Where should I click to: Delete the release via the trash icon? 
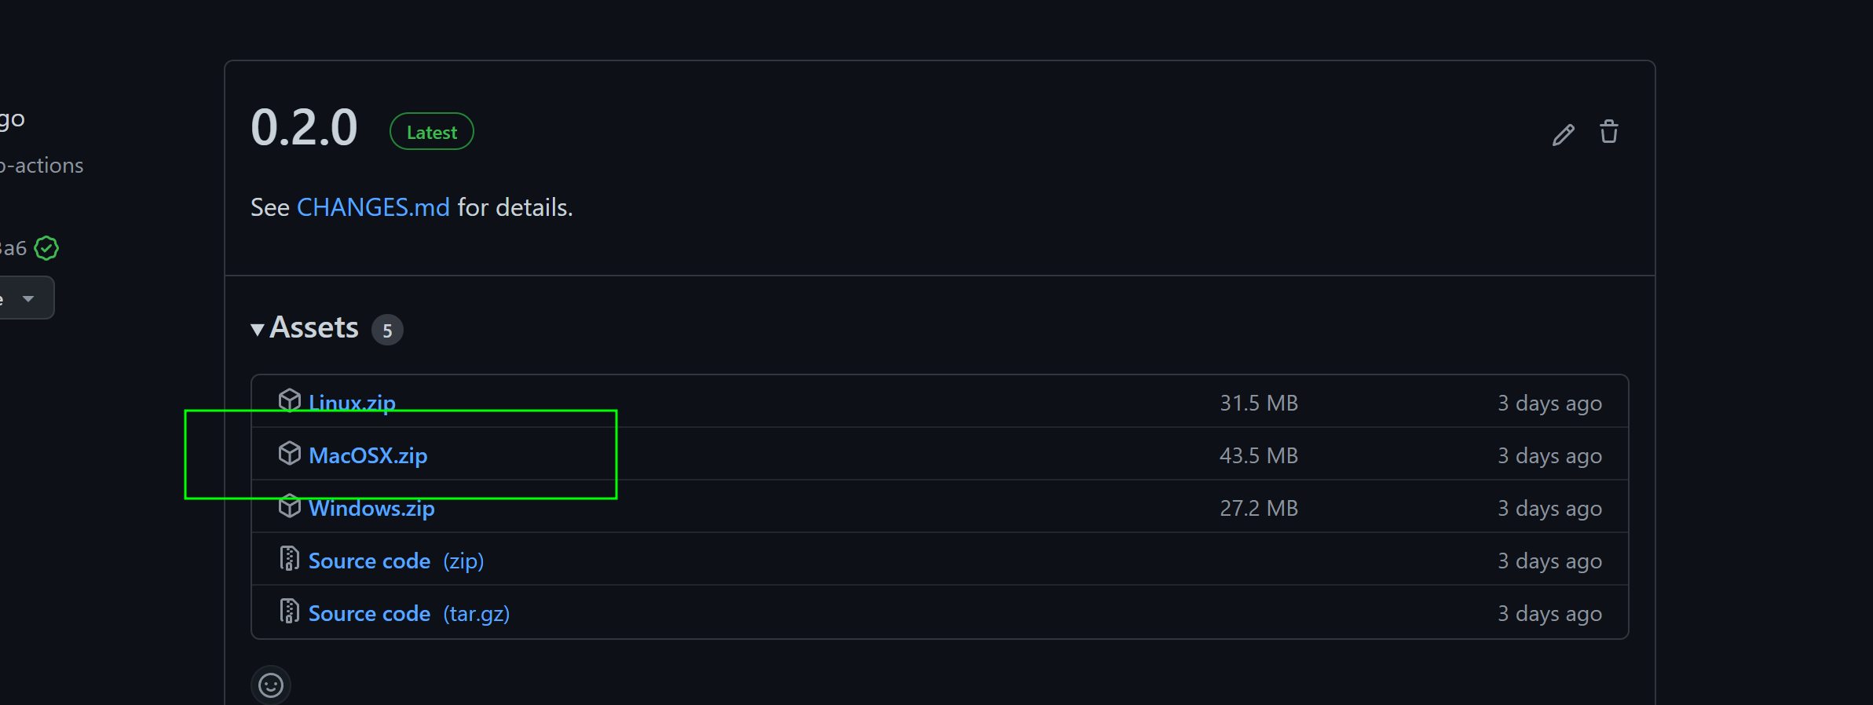(1608, 133)
